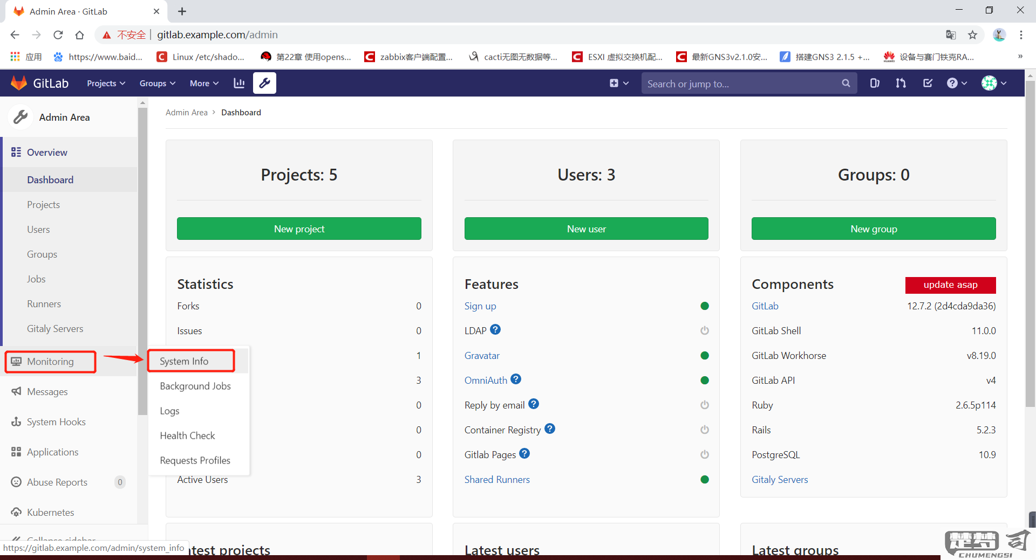1036x560 pixels.
Task: Open the OmniAuth feature link
Action: coord(486,381)
